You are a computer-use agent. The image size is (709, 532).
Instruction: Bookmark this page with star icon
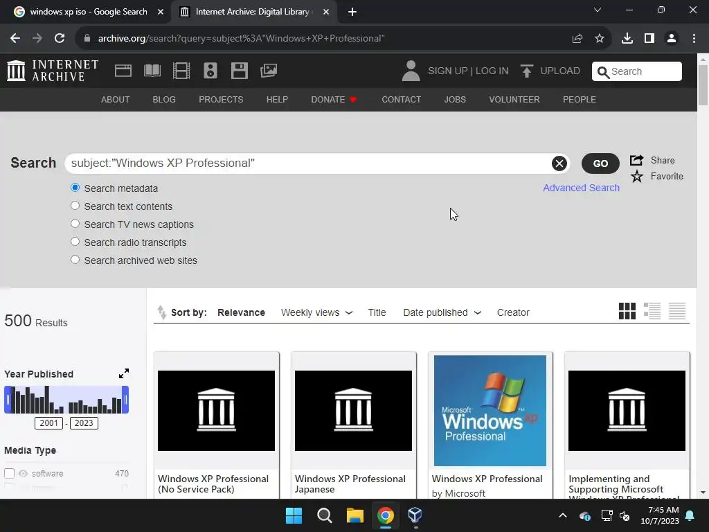600,39
